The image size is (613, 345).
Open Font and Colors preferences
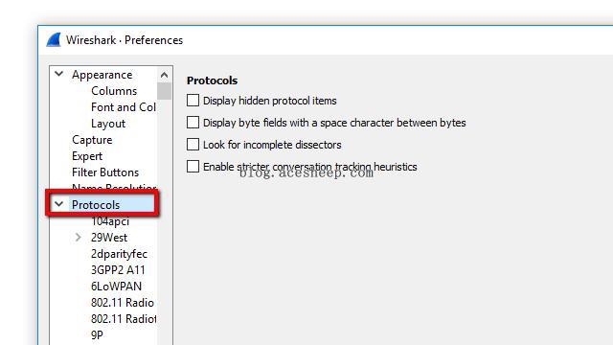(124, 107)
